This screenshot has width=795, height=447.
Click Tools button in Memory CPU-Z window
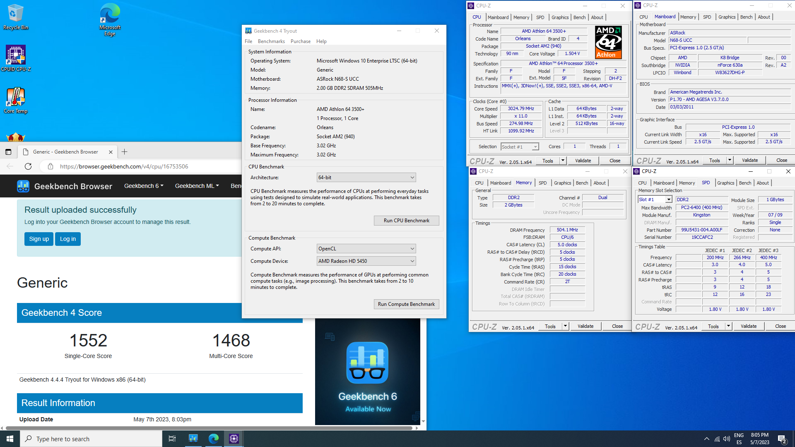(x=550, y=326)
